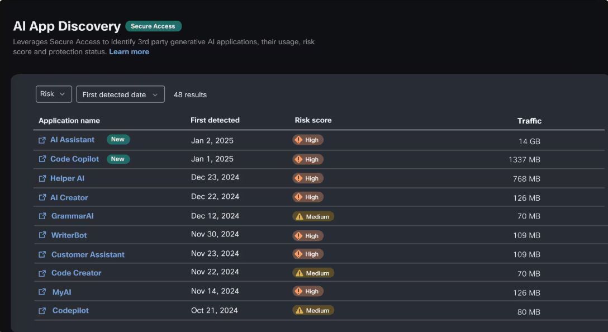Image resolution: width=608 pixels, height=332 pixels.
Task: Click the Medium risk badge for Code Creator
Action: (313, 273)
